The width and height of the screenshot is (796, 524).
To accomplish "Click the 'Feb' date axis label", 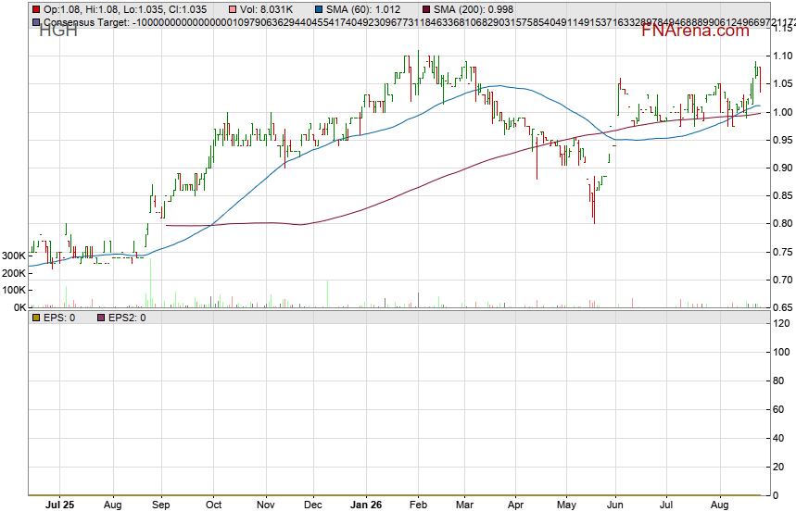I will (x=418, y=505).
